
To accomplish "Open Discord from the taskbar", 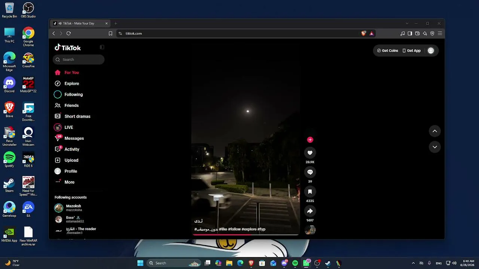I will 284,263.
